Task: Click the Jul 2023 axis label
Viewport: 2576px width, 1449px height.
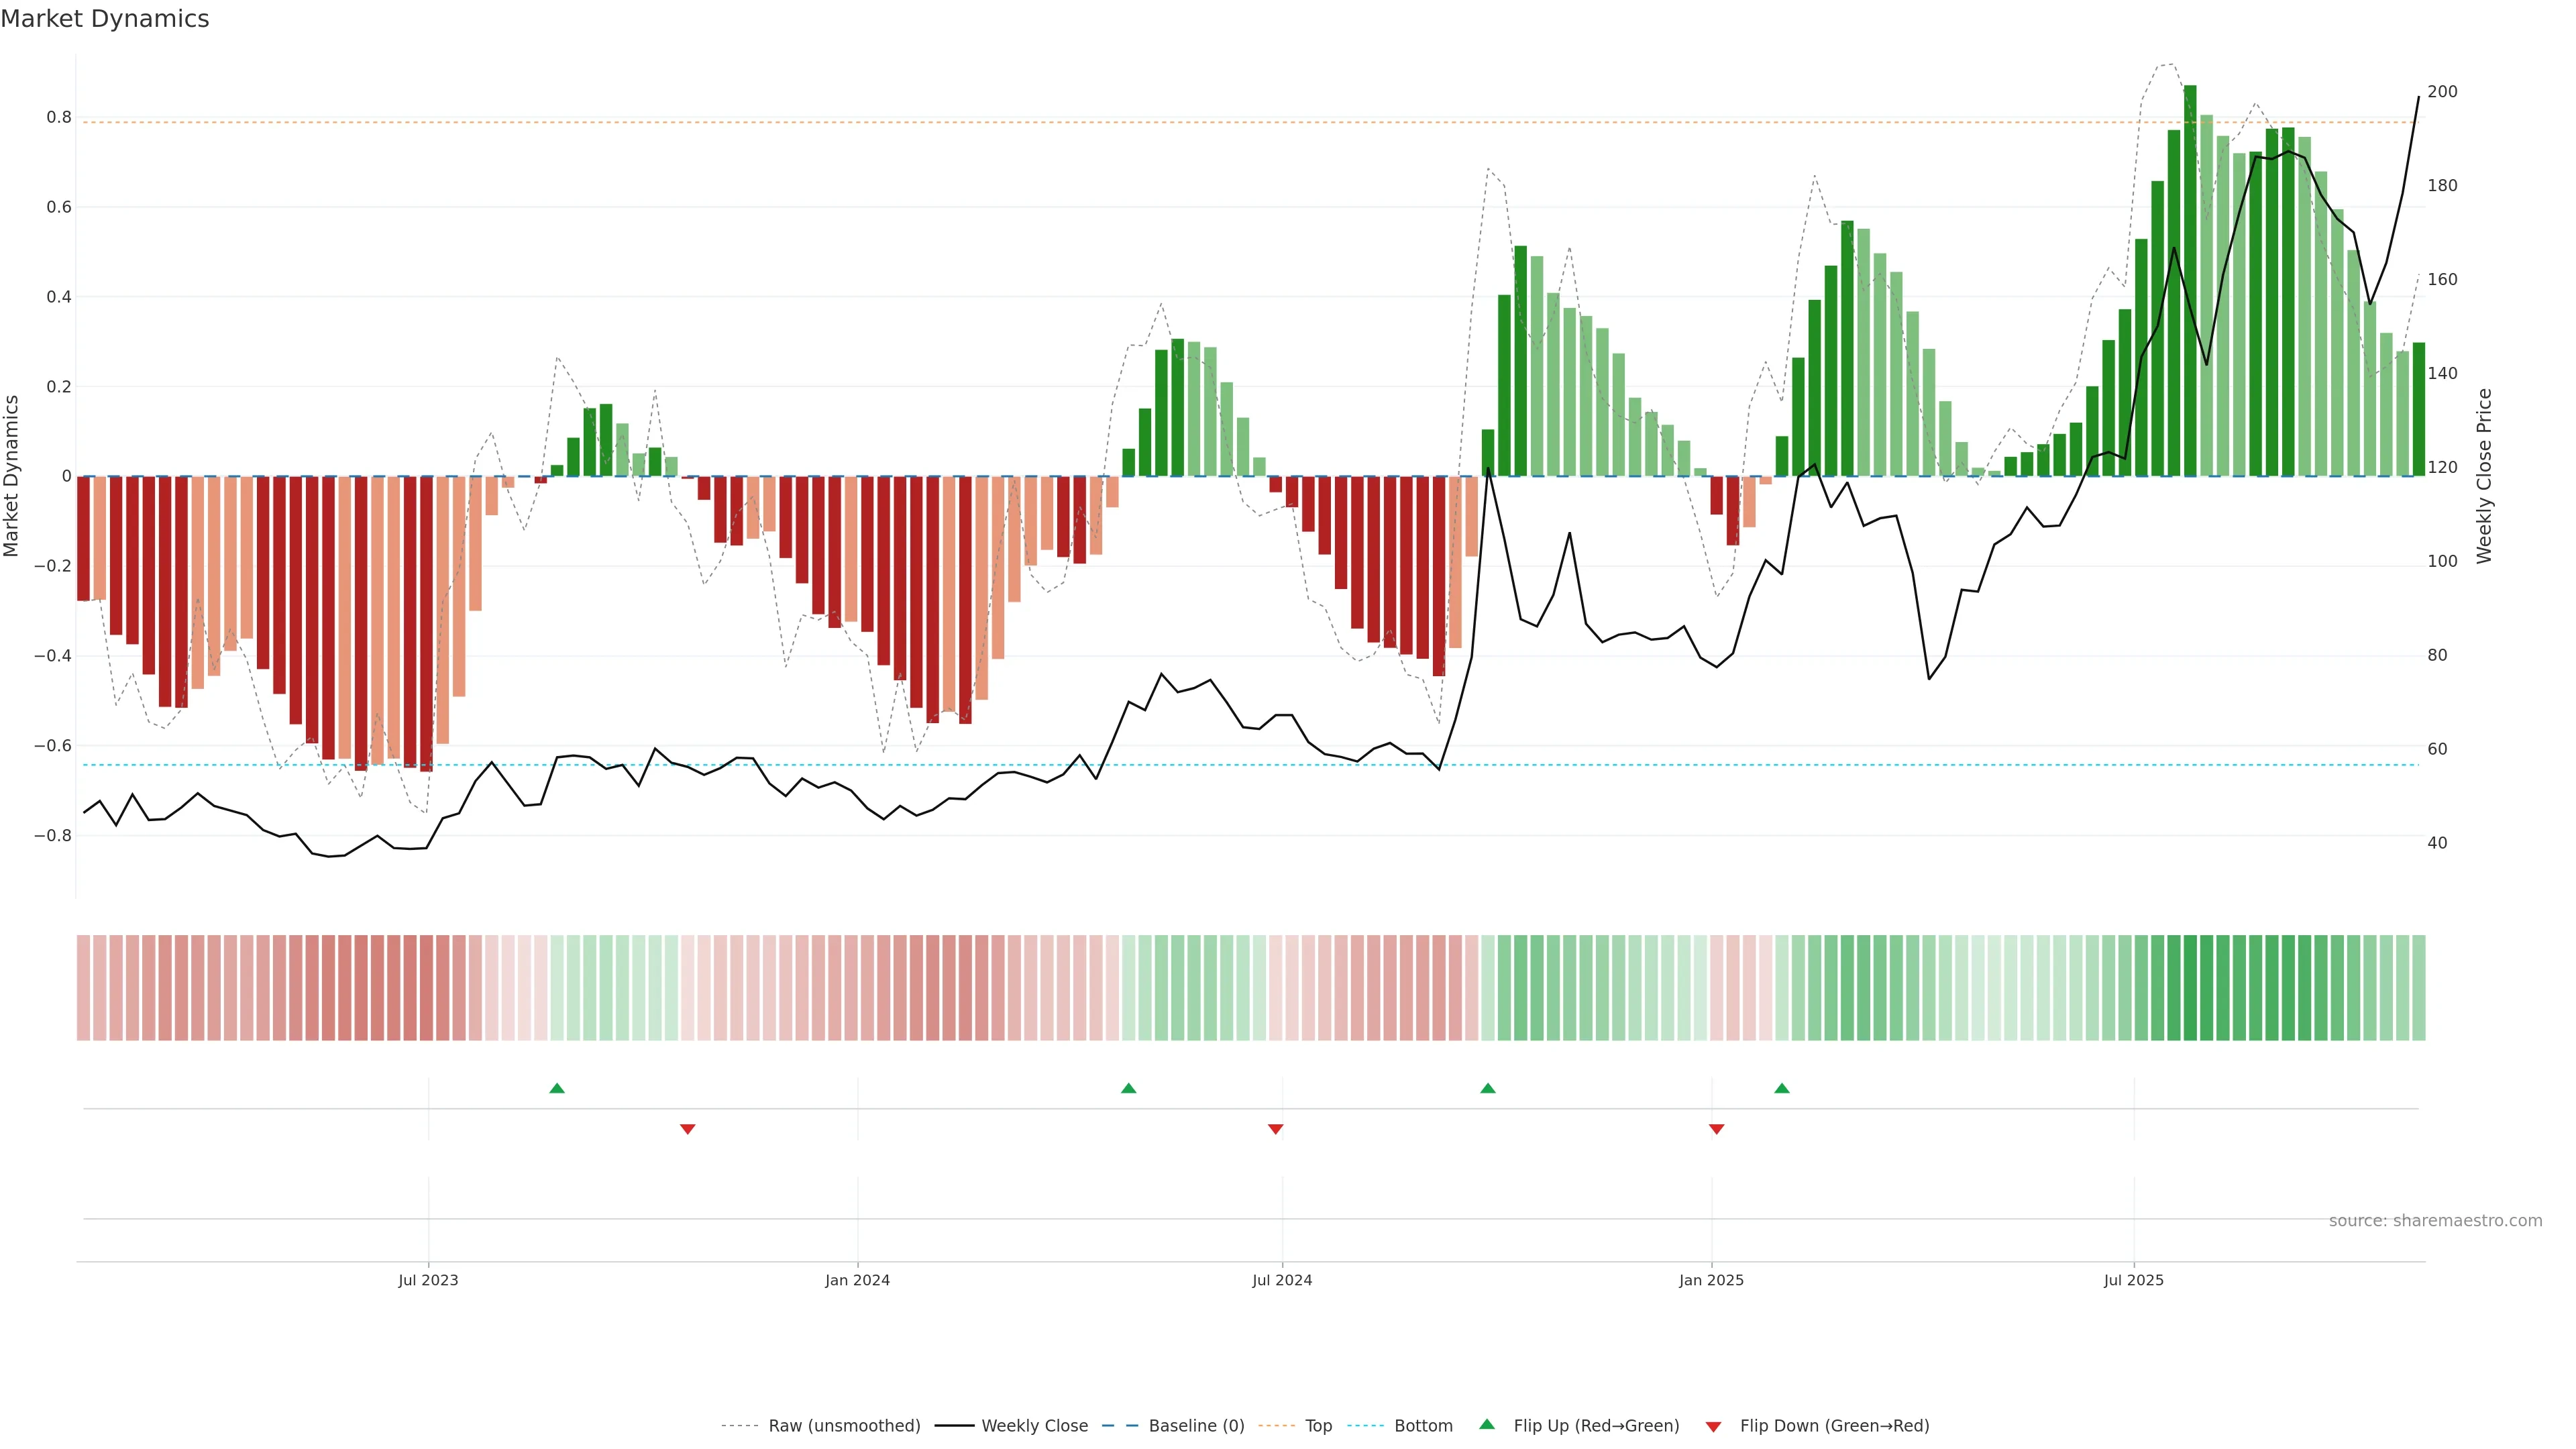Action: pyautogui.click(x=428, y=1280)
